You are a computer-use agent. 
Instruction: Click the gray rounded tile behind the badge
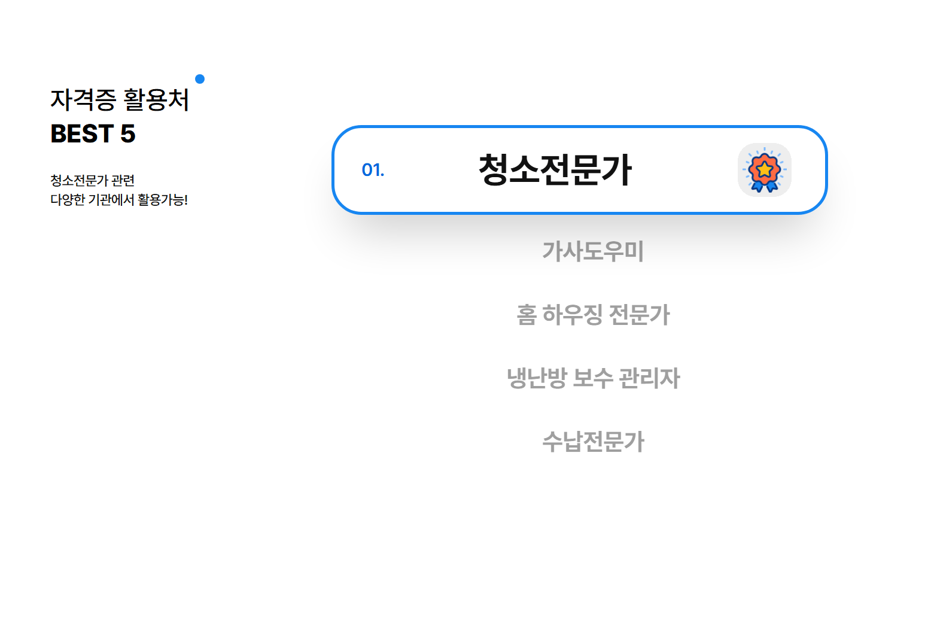point(765,170)
